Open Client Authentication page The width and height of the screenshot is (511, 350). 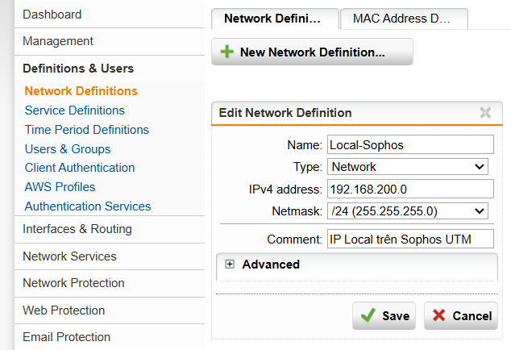click(x=80, y=168)
